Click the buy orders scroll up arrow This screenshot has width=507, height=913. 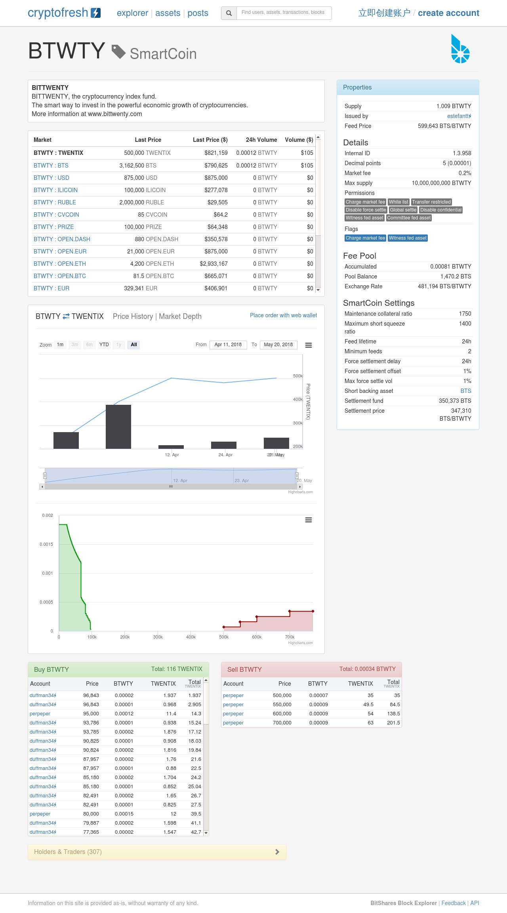pos(206,680)
